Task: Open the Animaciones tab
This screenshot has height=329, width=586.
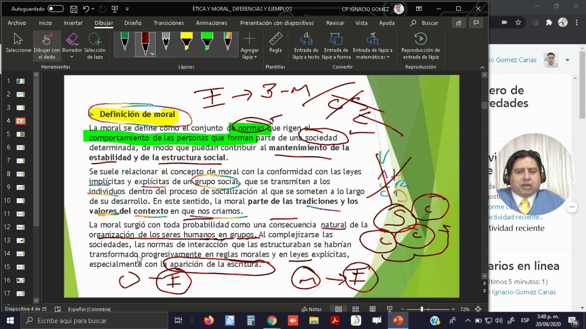Action: point(212,23)
